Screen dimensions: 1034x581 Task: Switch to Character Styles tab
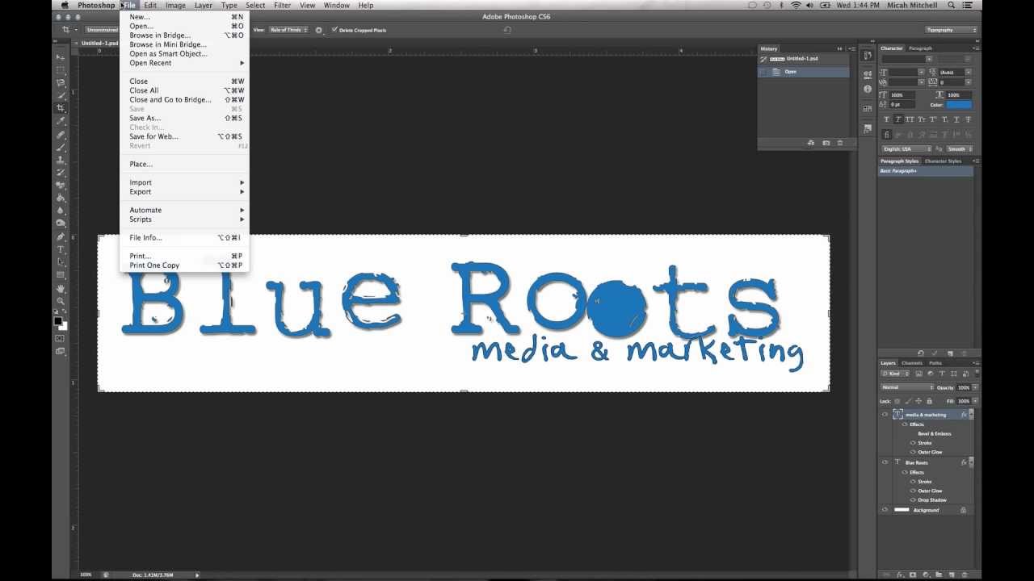[943, 161]
